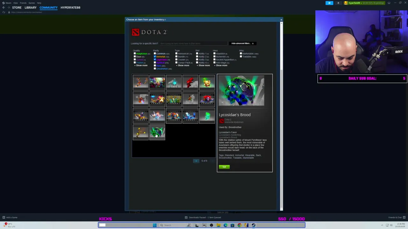Check the Courier type filter

[x=177, y=59]
